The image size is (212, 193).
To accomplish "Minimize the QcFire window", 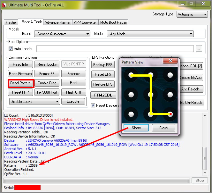I will click(x=183, y=4).
